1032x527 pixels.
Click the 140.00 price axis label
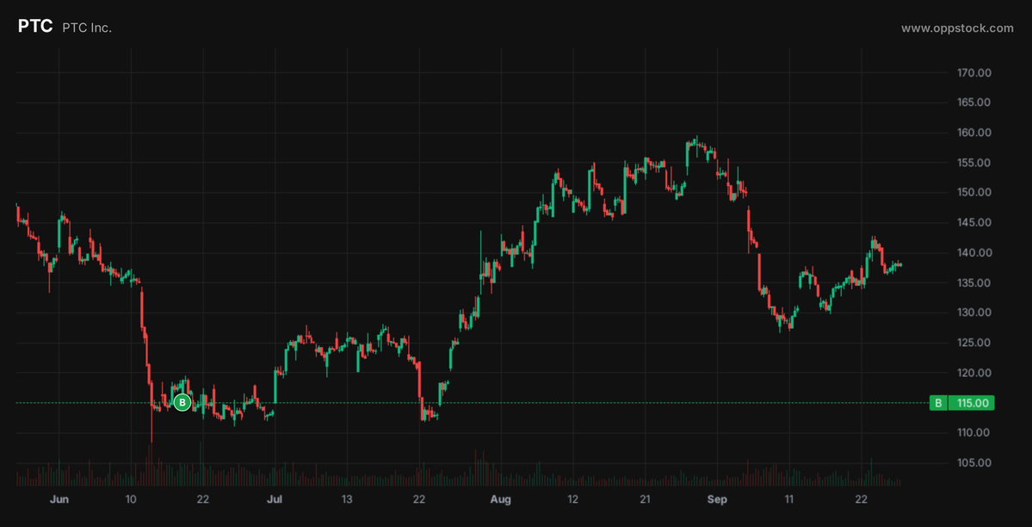coord(974,253)
